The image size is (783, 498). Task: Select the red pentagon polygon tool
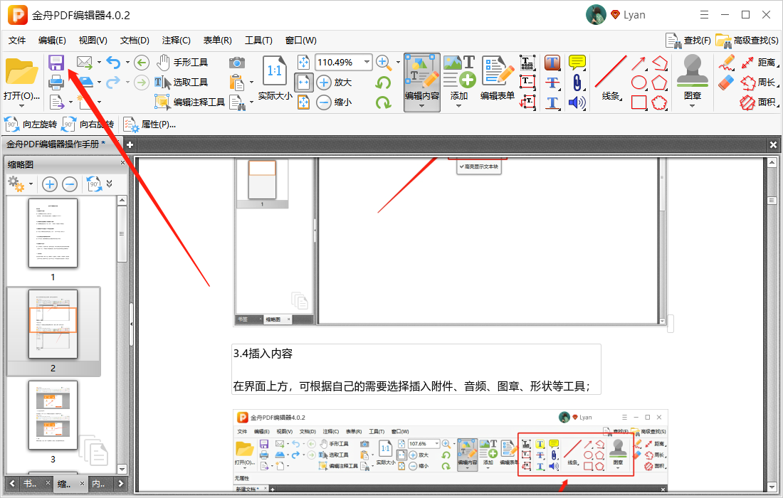pos(659,83)
